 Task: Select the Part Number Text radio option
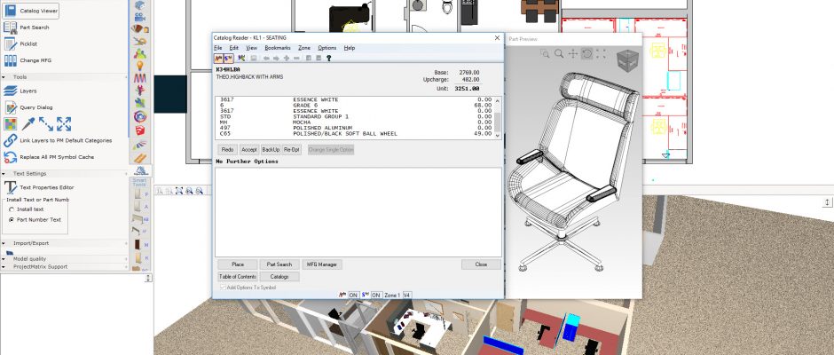coord(12,219)
